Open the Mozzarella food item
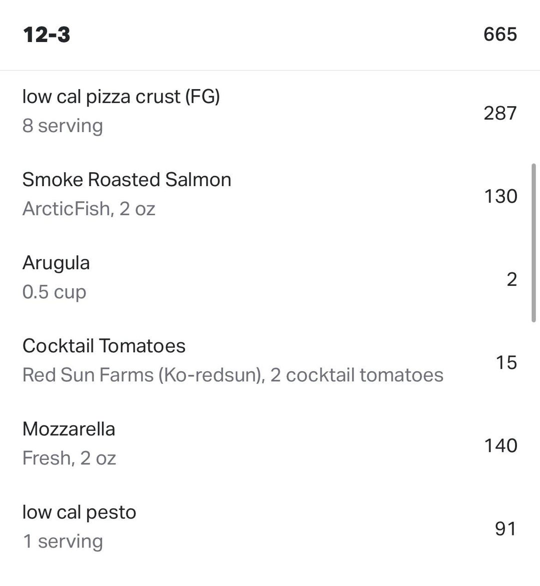The image size is (540, 586). [x=68, y=429]
